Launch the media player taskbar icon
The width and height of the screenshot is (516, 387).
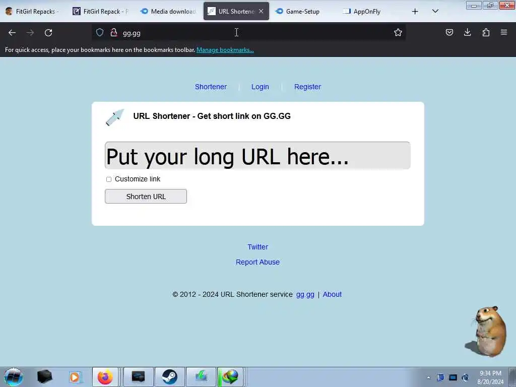75,377
